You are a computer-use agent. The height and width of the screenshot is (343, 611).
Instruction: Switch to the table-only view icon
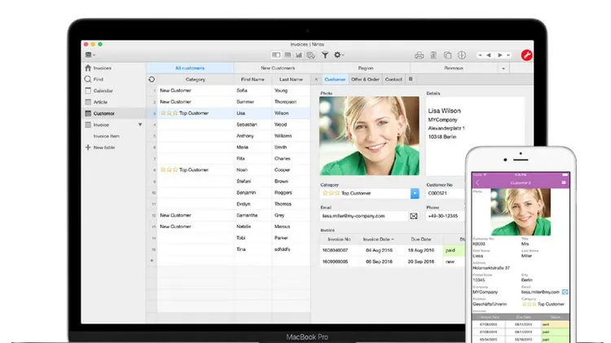pyautogui.click(x=288, y=55)
